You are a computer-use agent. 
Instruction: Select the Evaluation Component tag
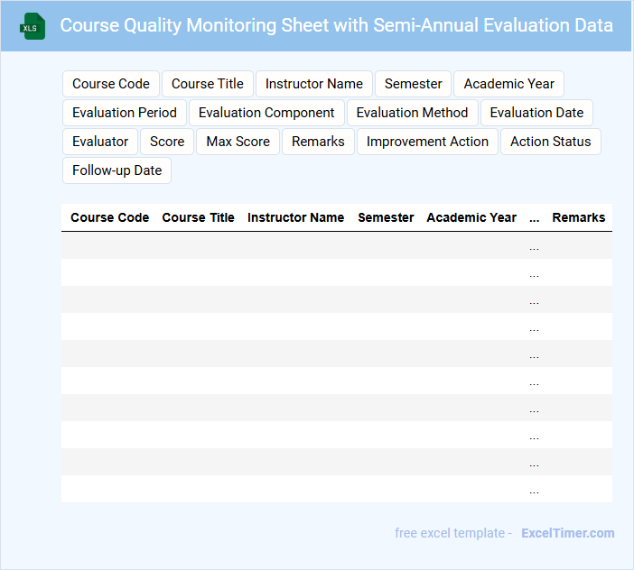tap(266, 113)
